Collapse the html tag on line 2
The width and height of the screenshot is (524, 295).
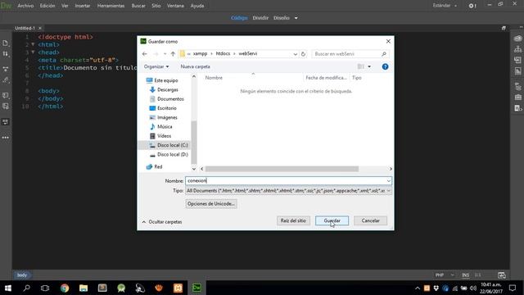point(33,44)
